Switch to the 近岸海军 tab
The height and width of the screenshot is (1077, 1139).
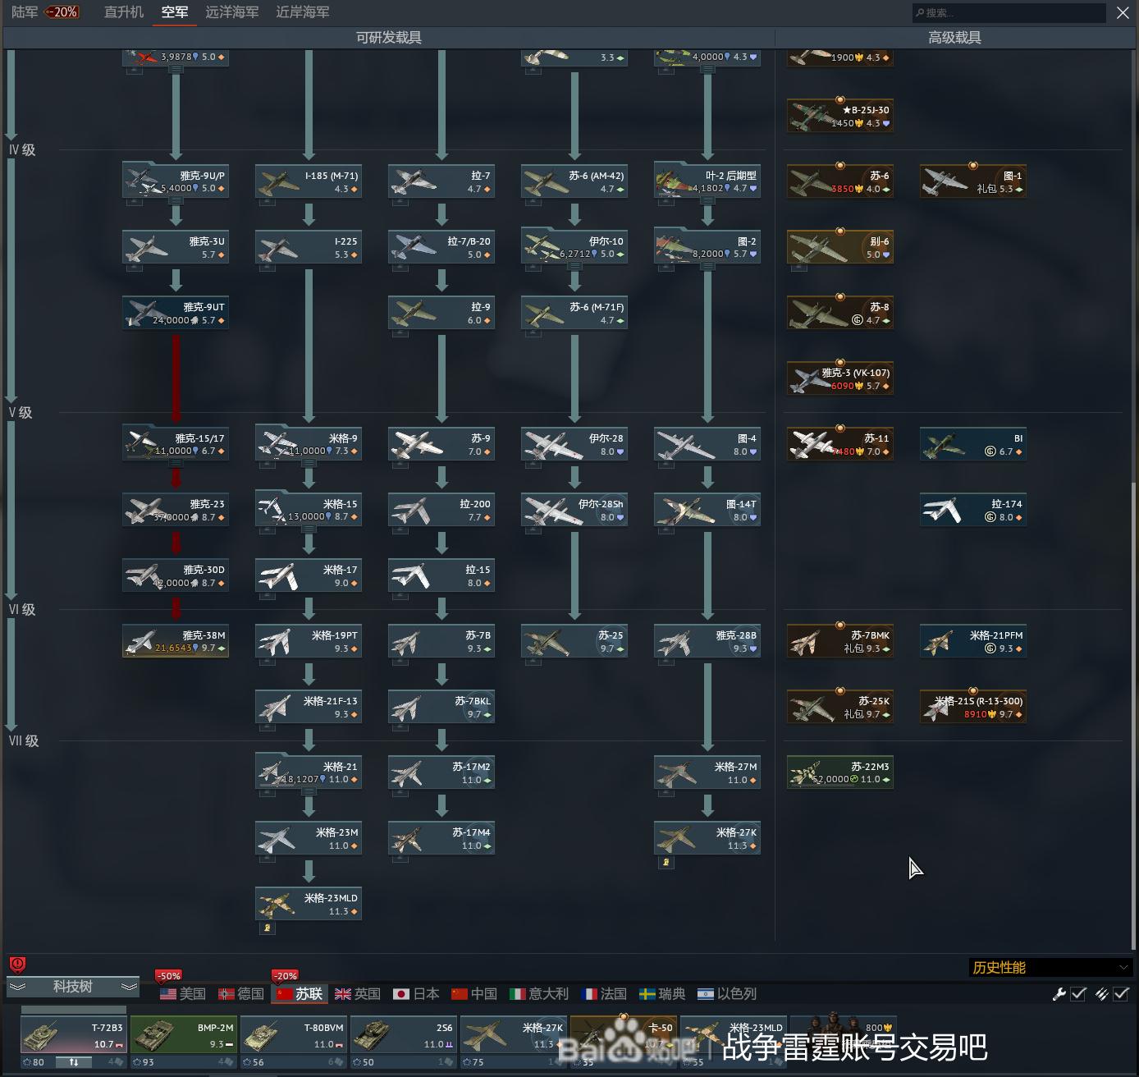coord(303,12)
